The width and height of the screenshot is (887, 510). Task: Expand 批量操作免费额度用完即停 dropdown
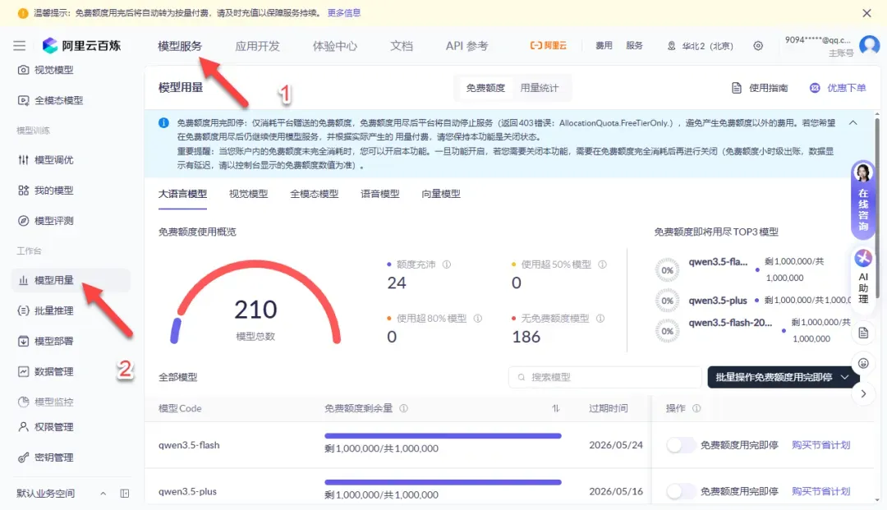pyautogui.click(x=845, y=377)
